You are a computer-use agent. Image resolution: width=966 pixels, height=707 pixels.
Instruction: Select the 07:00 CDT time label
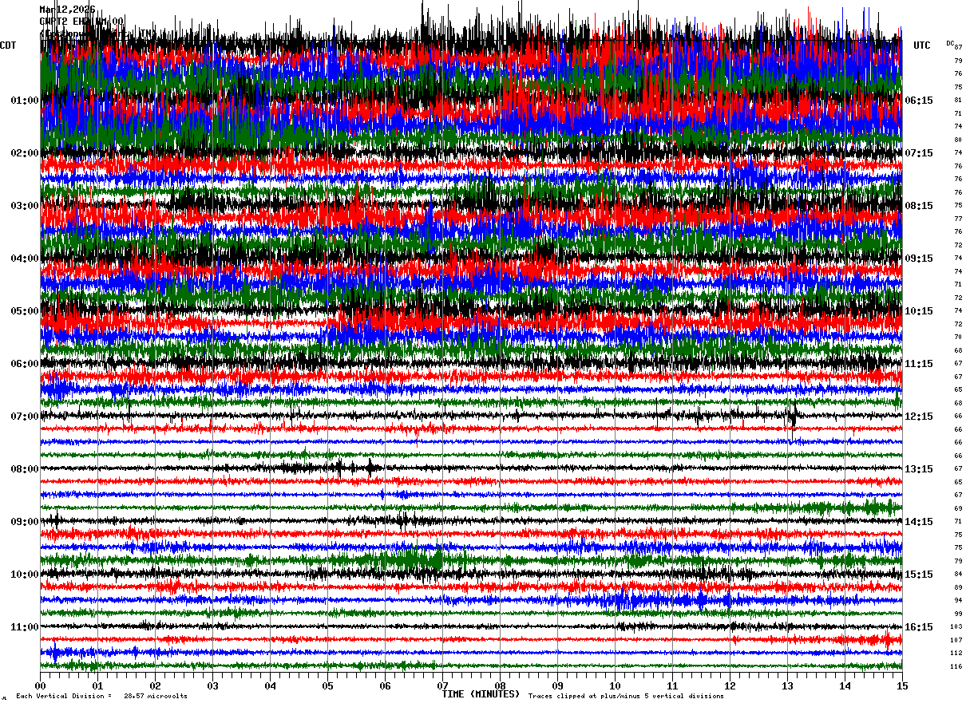click(25, 417)
